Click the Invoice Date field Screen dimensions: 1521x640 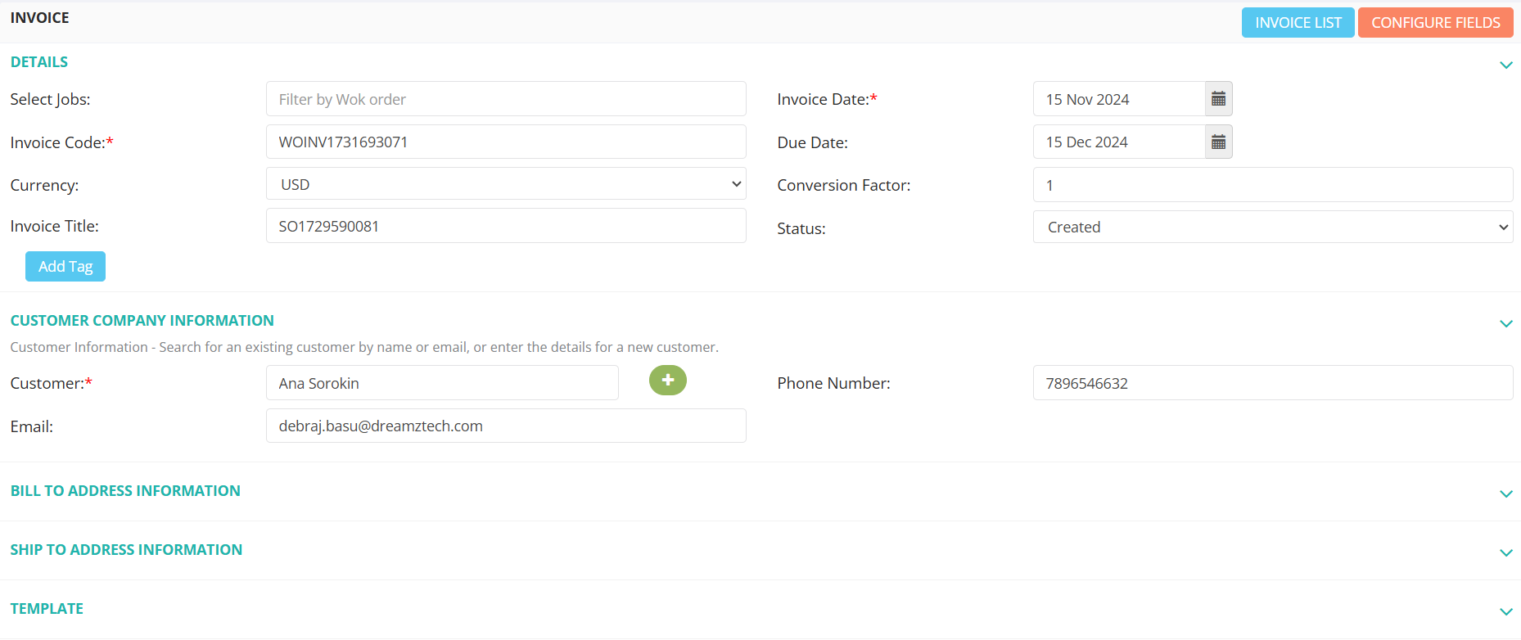(1119, 99)
